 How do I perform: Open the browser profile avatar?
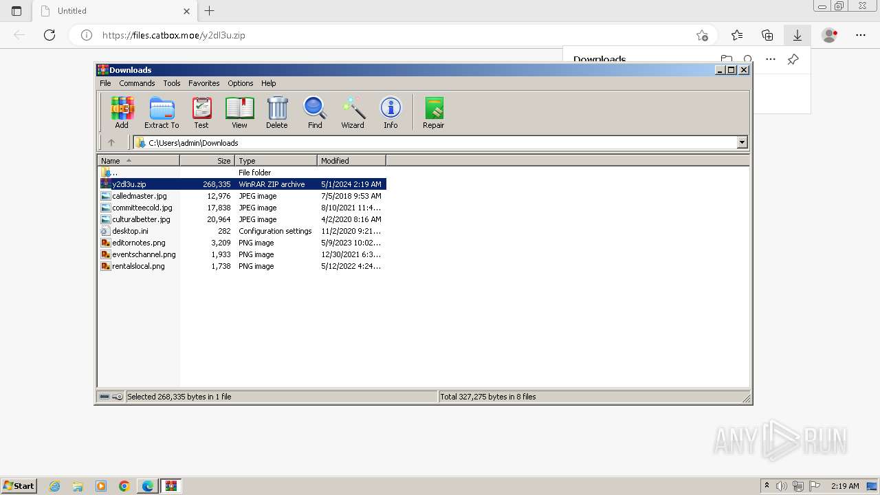tap(830, 35)
